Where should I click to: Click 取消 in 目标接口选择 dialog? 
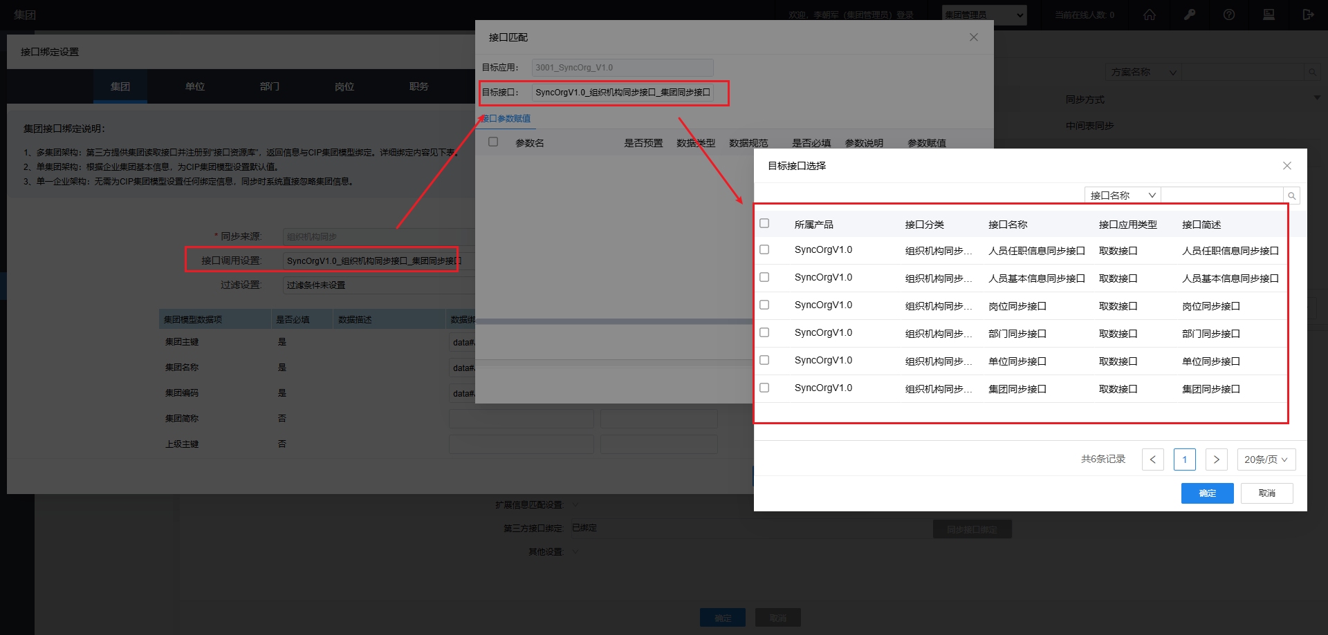coord(1267,493)
